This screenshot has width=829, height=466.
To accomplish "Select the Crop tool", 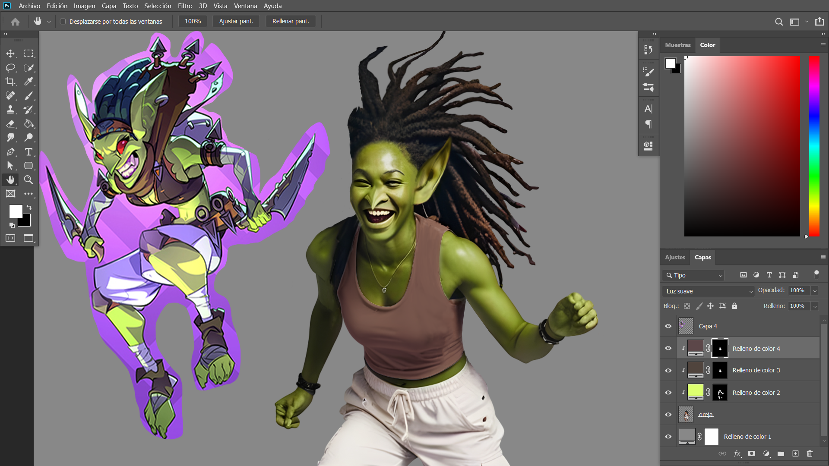I will (x=10, y=82).
